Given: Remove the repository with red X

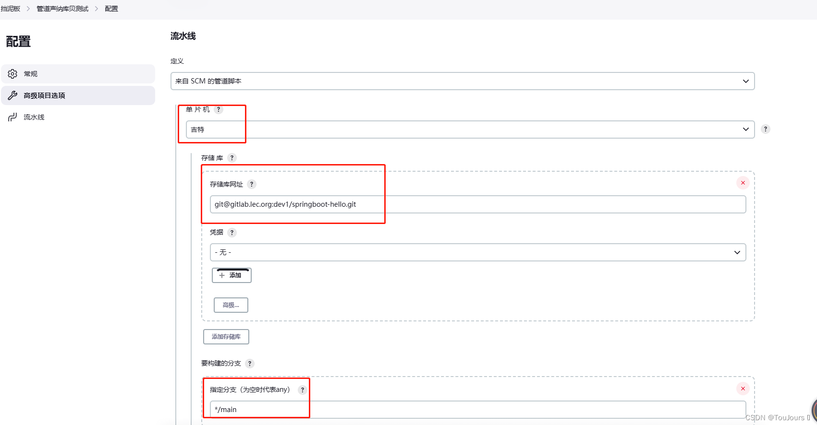Looking at the screenshot, I should coord(743,183).
